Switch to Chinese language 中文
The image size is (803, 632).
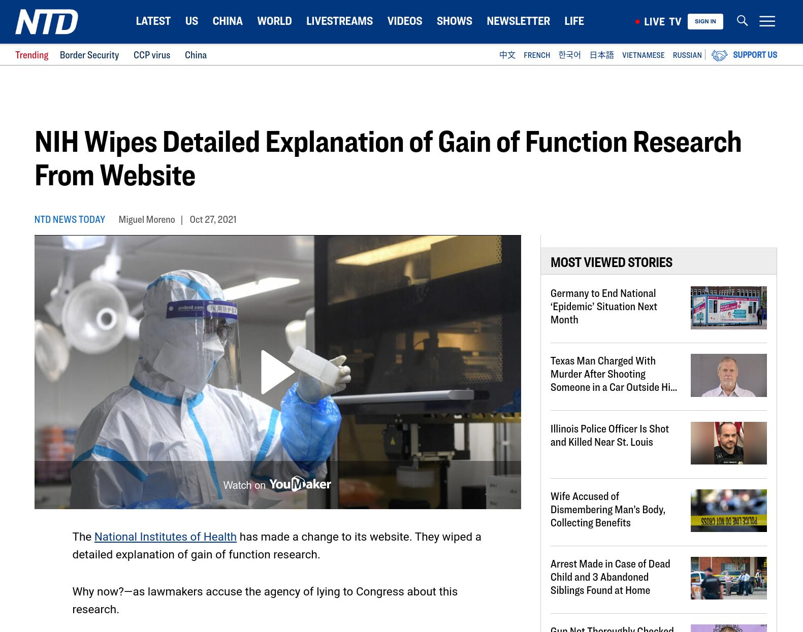[507, 55]
